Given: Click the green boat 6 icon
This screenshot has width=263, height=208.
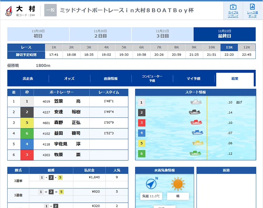Looking at the screenshot, I should [195, 153].
